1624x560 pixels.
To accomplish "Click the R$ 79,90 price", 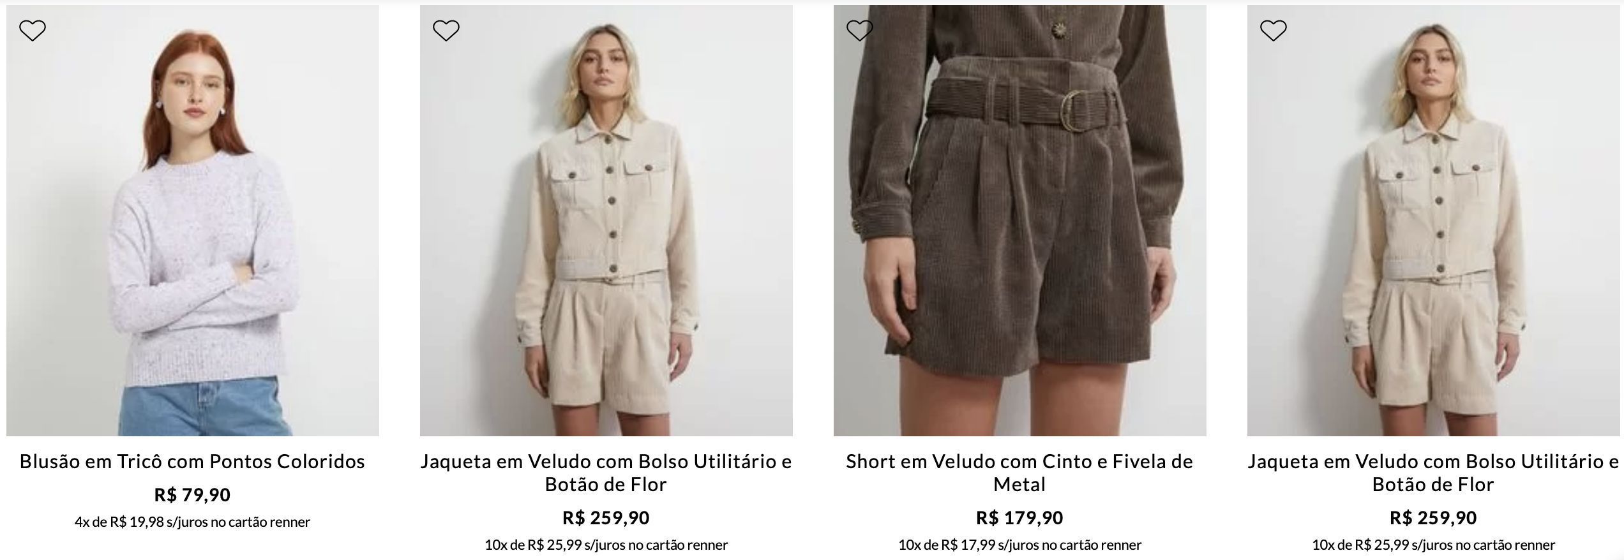I will click(x=192, y=494).
